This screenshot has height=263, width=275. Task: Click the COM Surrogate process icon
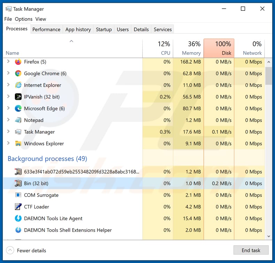(18, 195)
